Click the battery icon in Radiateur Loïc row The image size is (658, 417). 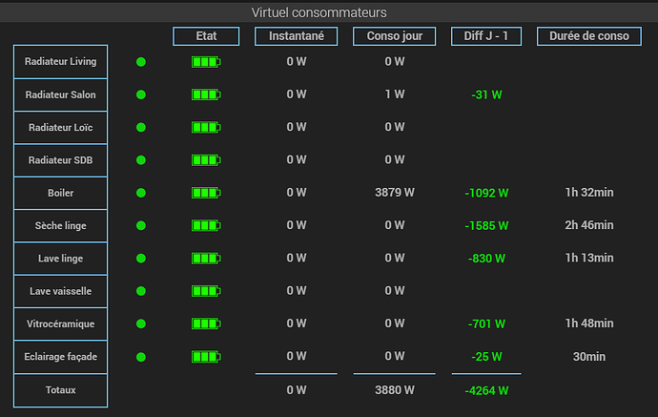pyautogui.click(x=206, y=128)
